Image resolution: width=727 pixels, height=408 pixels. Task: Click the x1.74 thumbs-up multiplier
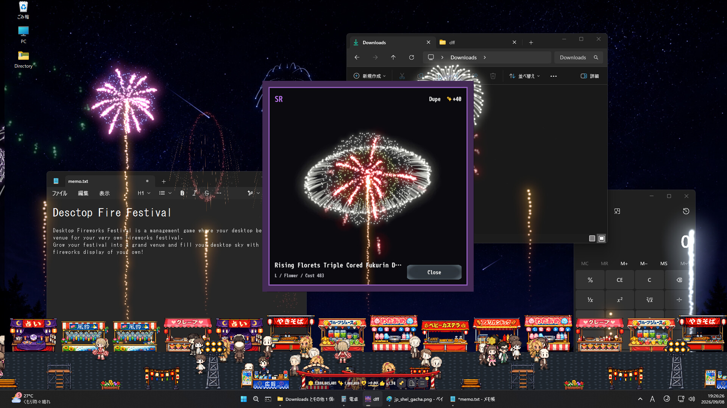(388, 383)
